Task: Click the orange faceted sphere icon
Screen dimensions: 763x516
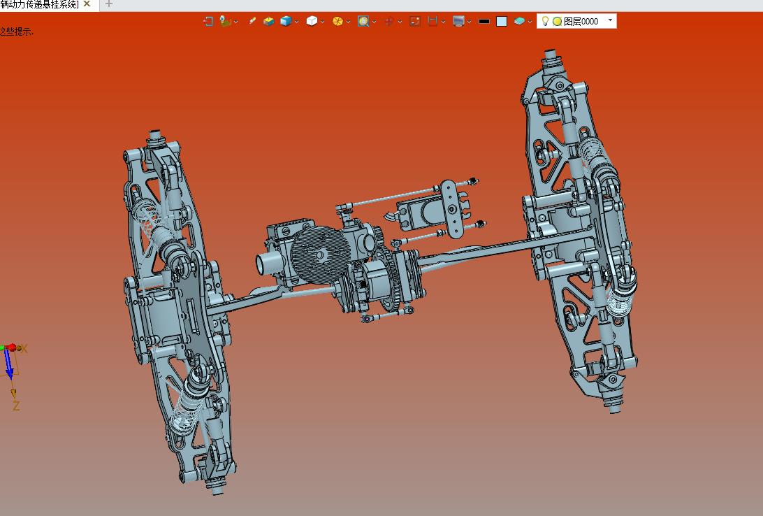Action: pos(337,21)
